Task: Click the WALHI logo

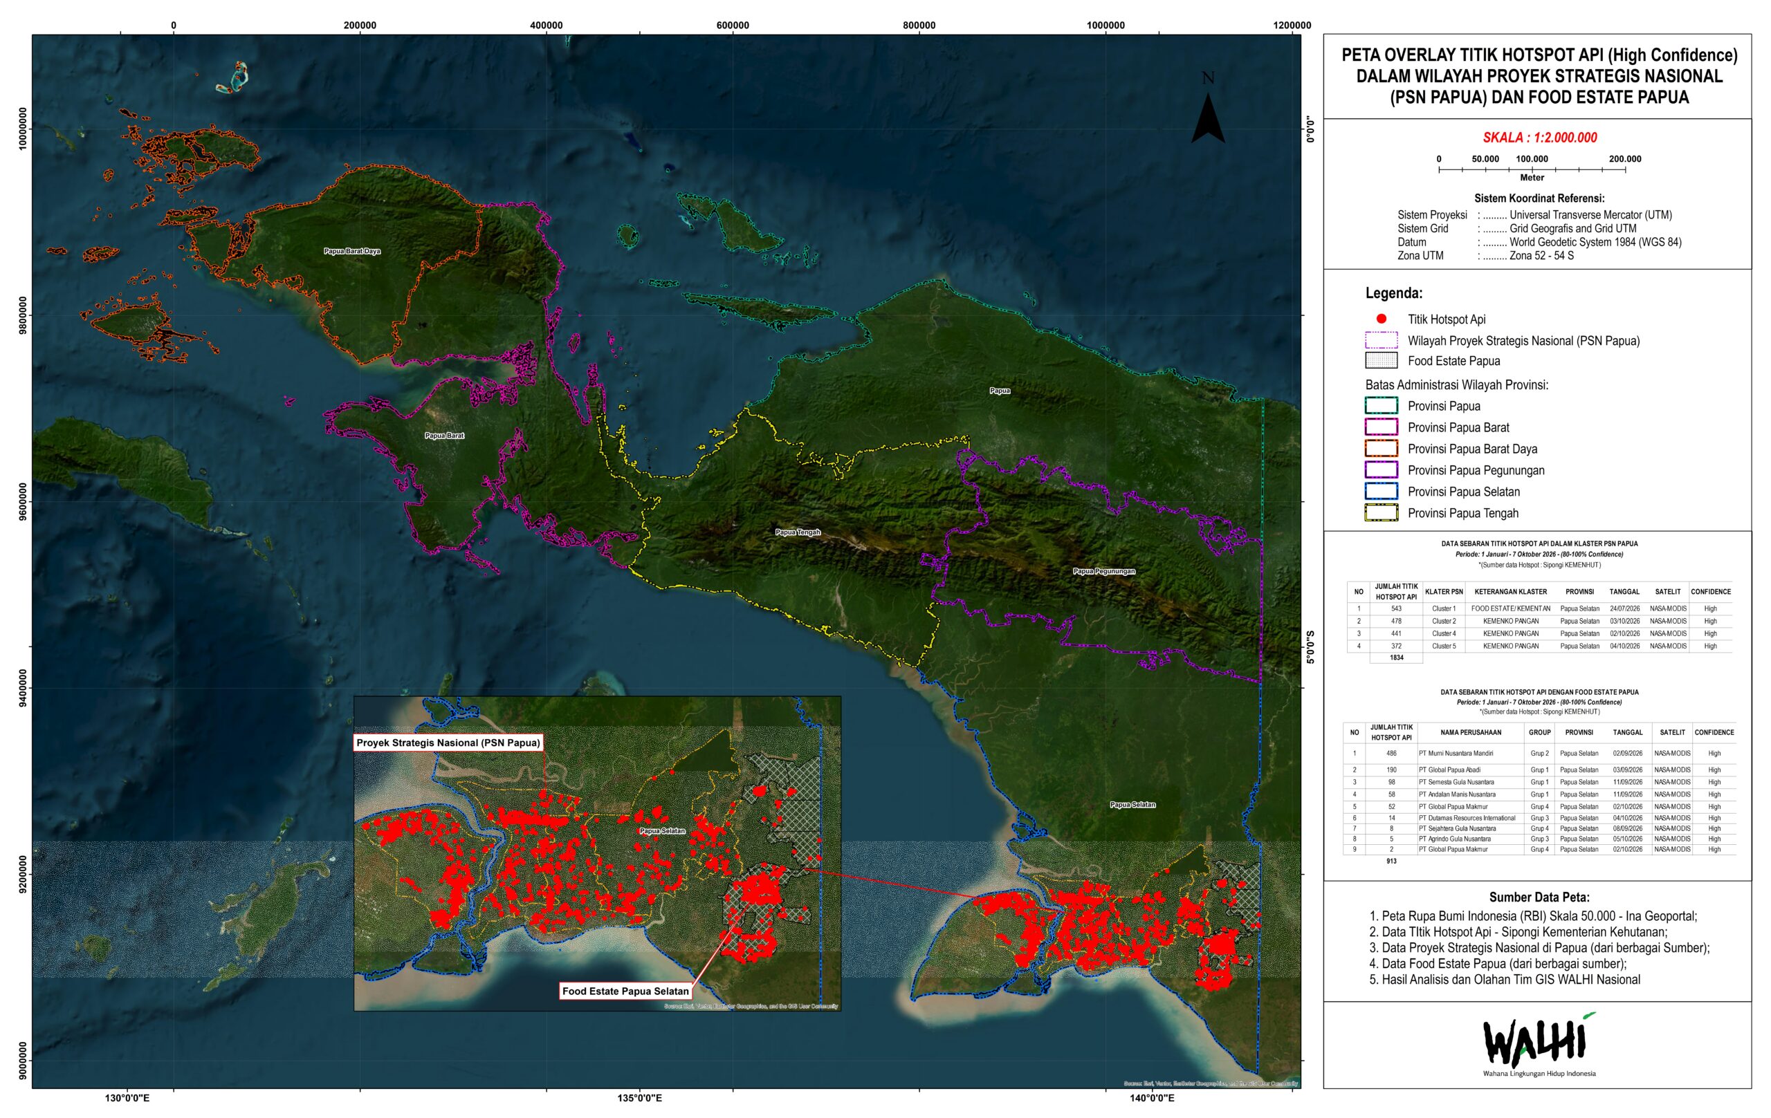Action: tap(1539, 1045)
